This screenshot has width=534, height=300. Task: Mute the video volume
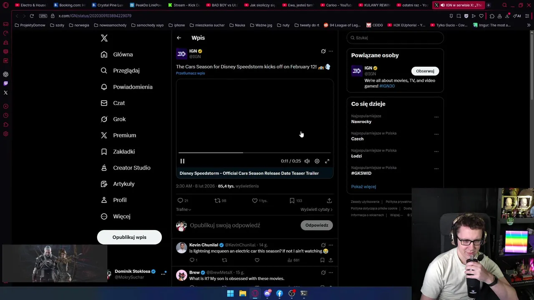click(307, 161)
